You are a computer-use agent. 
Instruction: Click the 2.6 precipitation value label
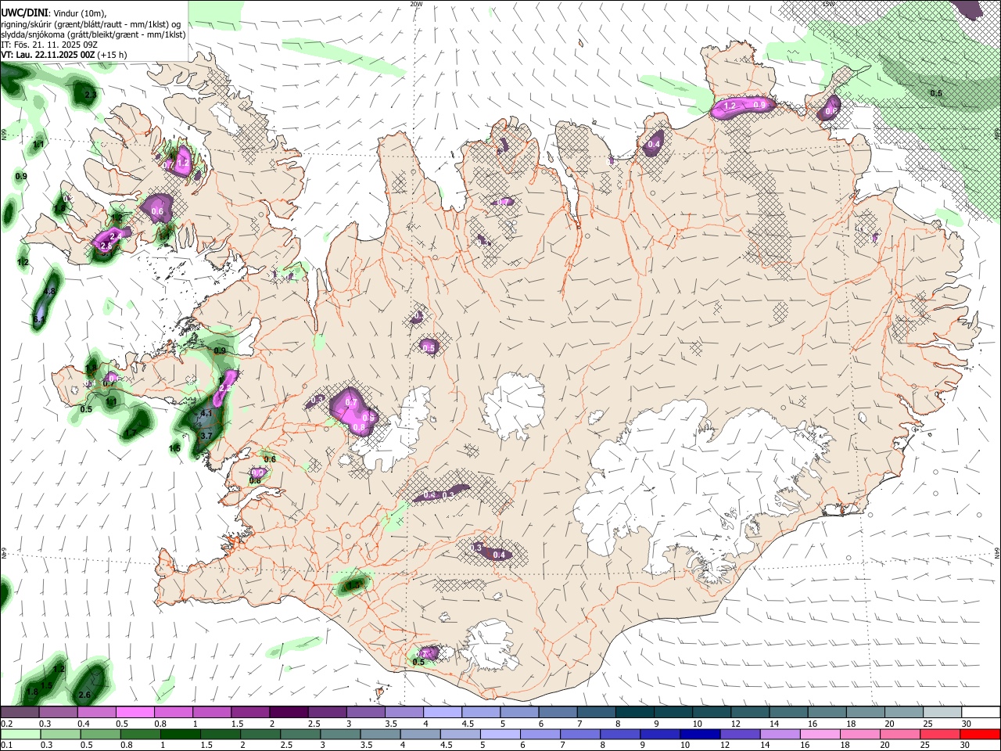click(85, 695)
